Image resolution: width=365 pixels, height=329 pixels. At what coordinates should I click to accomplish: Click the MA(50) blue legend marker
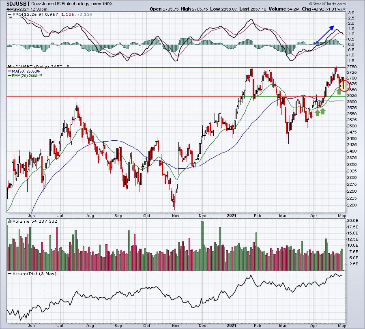pyautogui.click(x=10, y=71)
